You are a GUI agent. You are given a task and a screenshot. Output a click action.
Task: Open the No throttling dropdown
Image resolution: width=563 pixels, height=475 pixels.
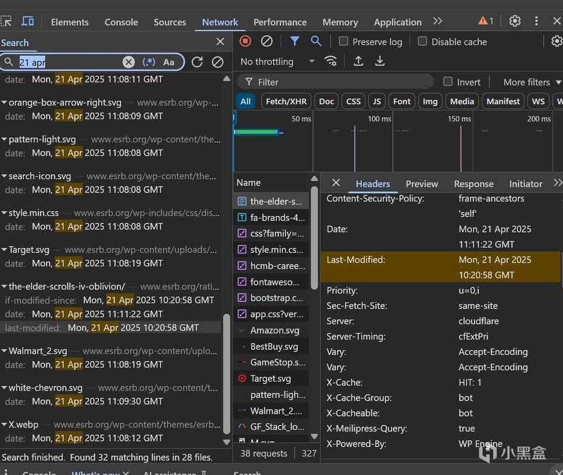pyautogui.click(x=277, y=62)
